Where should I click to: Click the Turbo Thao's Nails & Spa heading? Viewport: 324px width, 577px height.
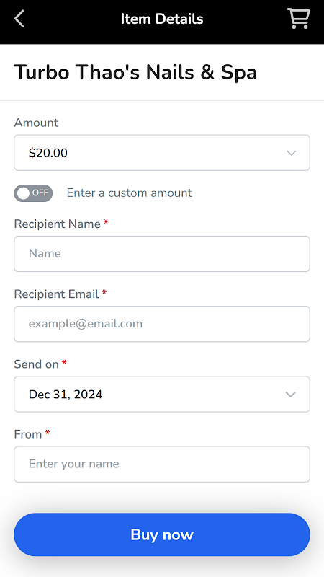135,72
